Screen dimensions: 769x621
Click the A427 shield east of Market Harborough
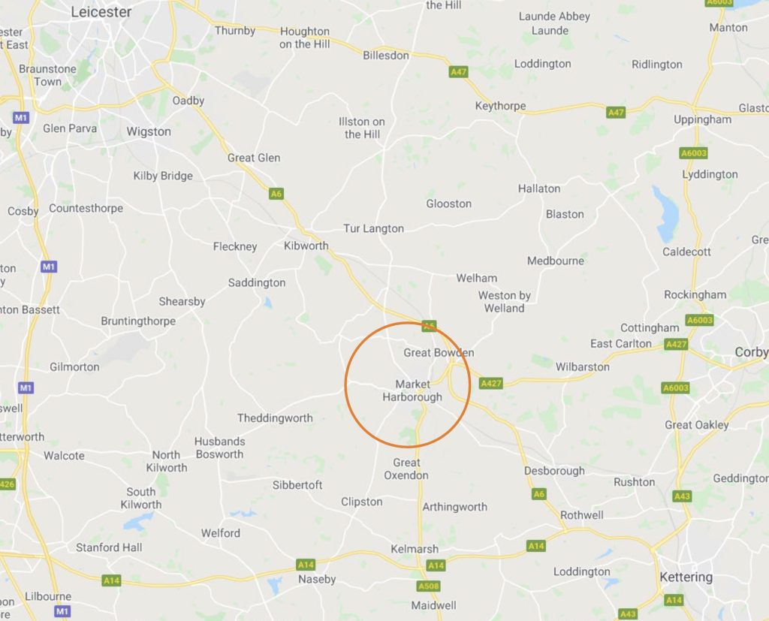pos(491,384)
